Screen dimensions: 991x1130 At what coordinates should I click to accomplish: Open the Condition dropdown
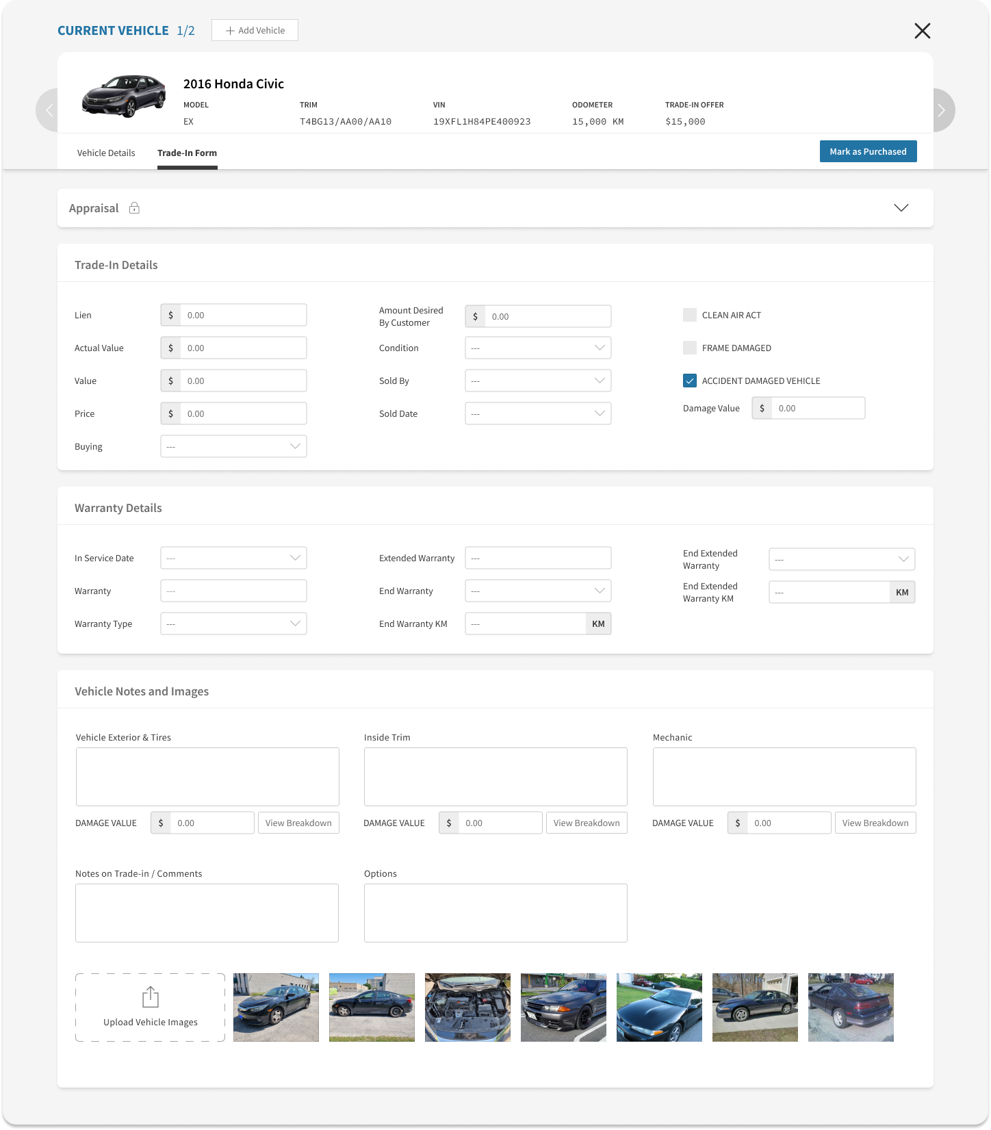(538, 348)
